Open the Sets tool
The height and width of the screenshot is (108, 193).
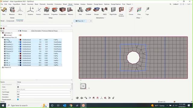pos(80,11)
